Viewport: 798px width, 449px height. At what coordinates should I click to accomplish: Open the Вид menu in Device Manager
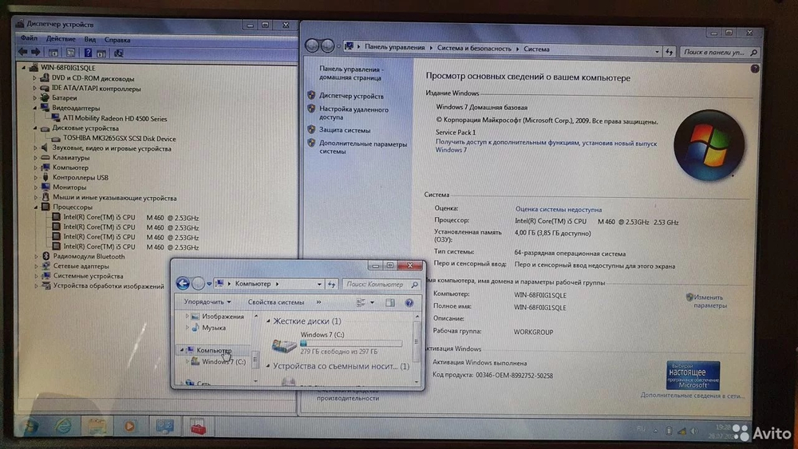(89, 39)
